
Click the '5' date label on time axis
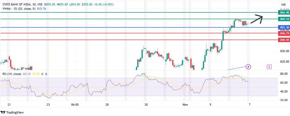coord(210,104)
